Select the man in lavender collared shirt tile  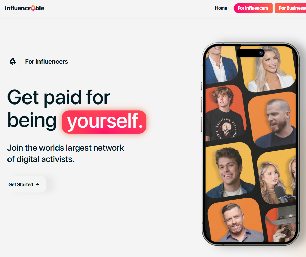[236, 221]
